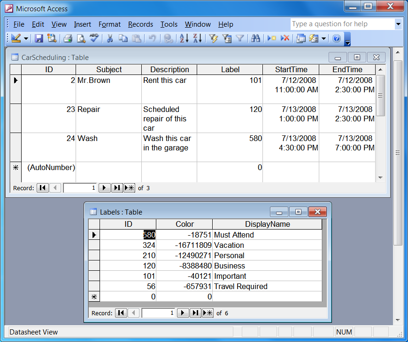Add a New Record from toolbar
Viewport: 408px width, 342px height.
pos(272,38)
